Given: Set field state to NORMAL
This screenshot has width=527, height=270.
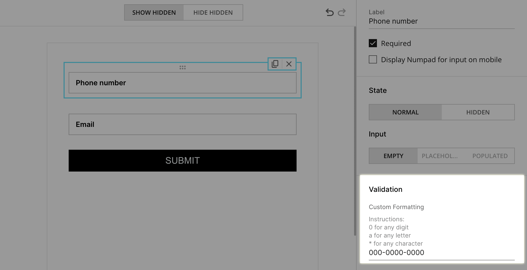Looking at the screenshot, I should point(405,112).
